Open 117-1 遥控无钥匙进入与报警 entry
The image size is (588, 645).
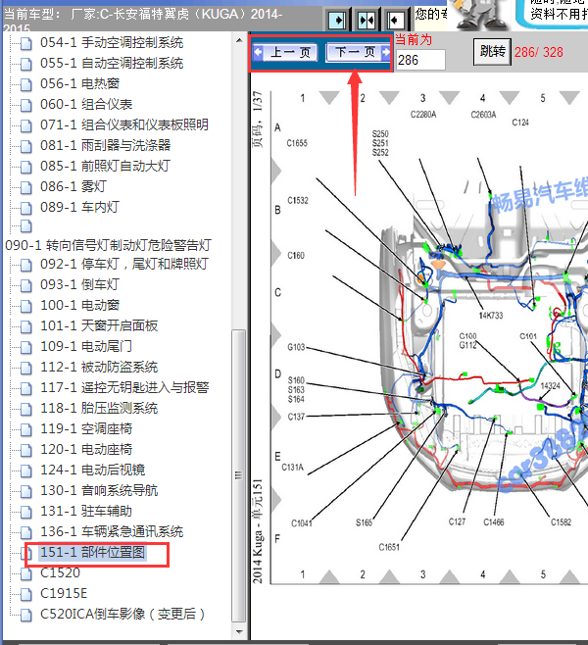tap(124, 387)
